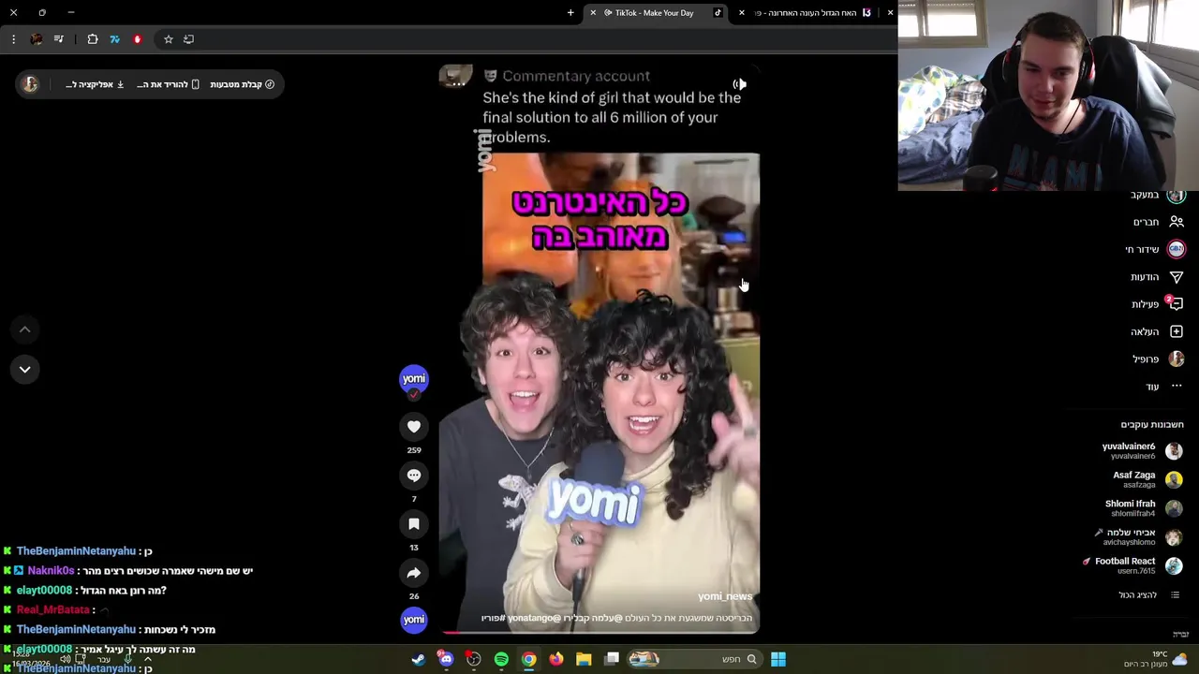
Task: Bookmark this page with the star icon
Action: pyautogui.click(x=168, y=39)
